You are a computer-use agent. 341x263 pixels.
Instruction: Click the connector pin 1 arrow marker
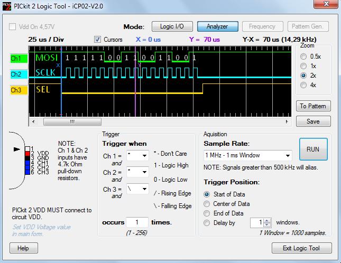click(17, 149)
